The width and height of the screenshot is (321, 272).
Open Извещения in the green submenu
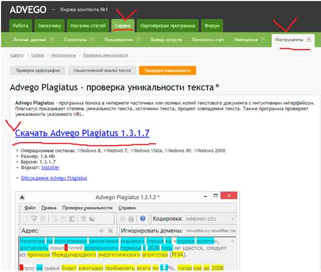[x=246, y=40]
